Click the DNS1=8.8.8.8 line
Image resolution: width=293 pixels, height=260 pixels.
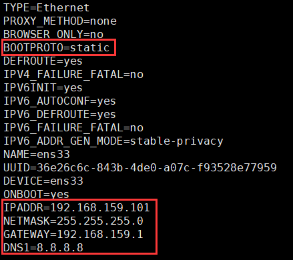click(x=43, y=248)
